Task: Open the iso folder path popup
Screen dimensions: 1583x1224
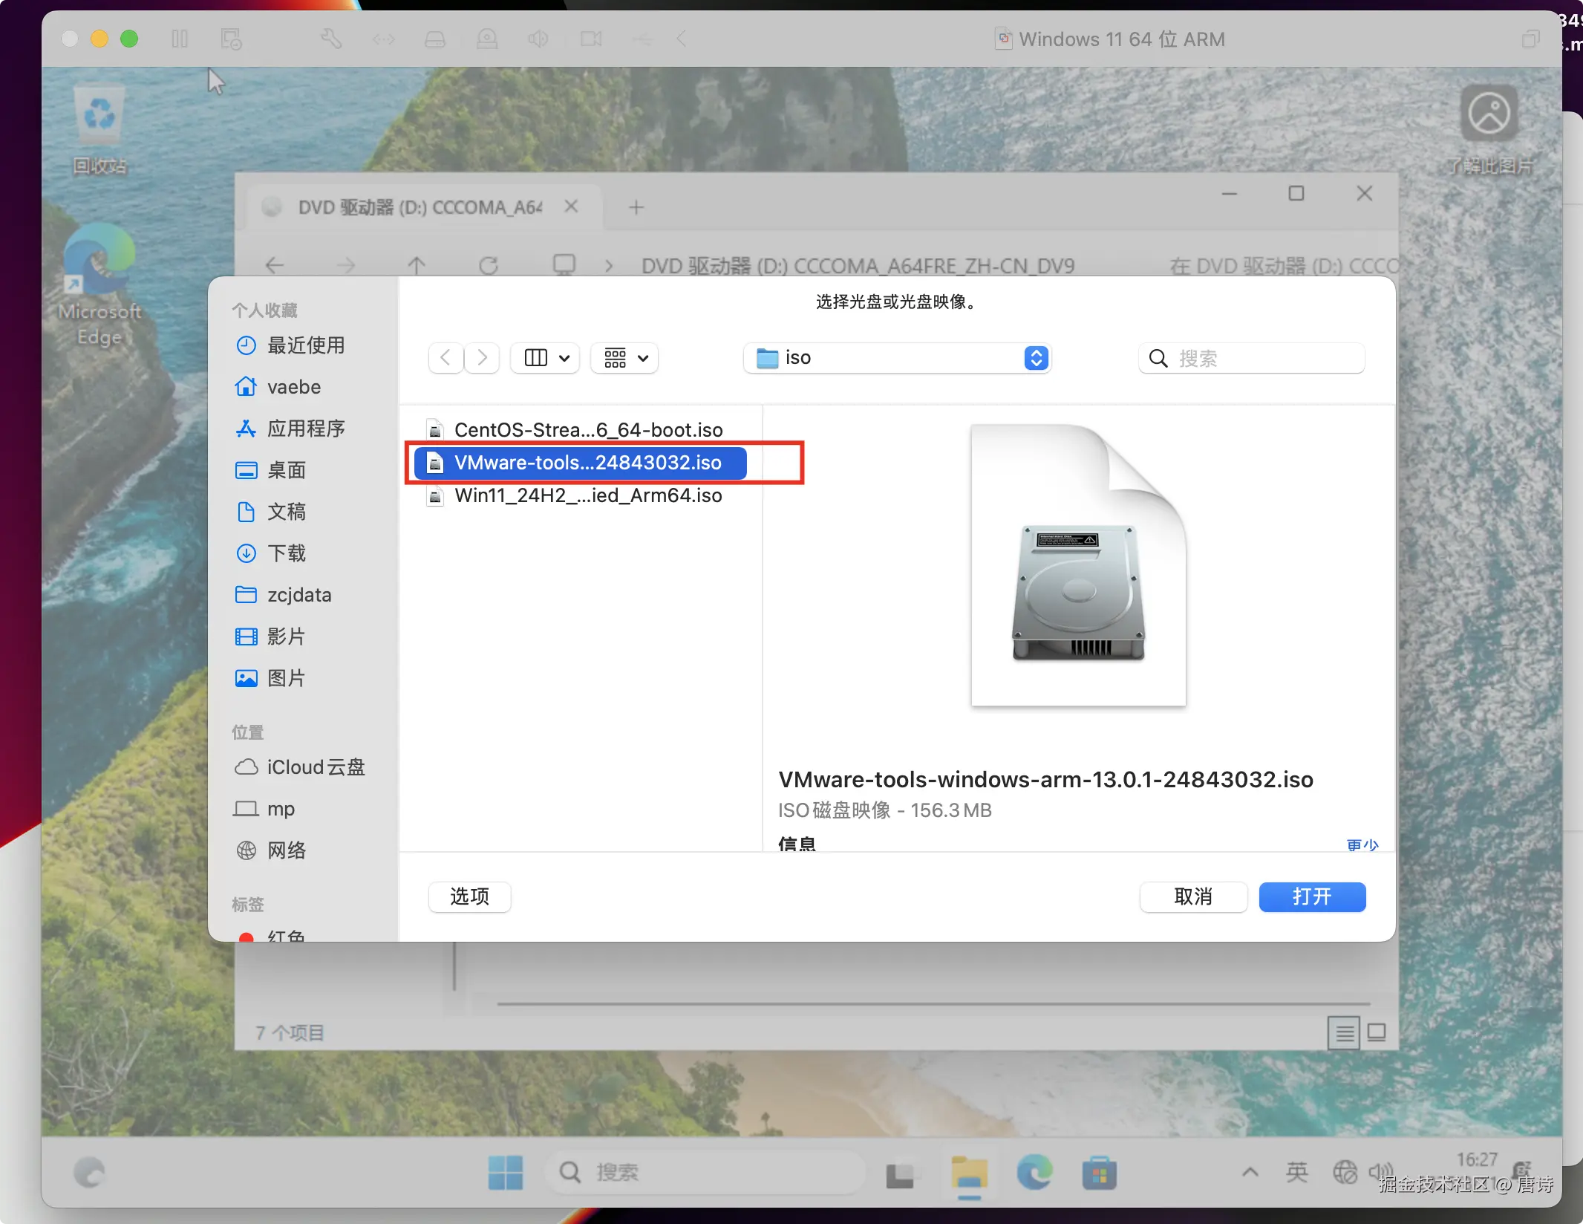Action: 897,358
